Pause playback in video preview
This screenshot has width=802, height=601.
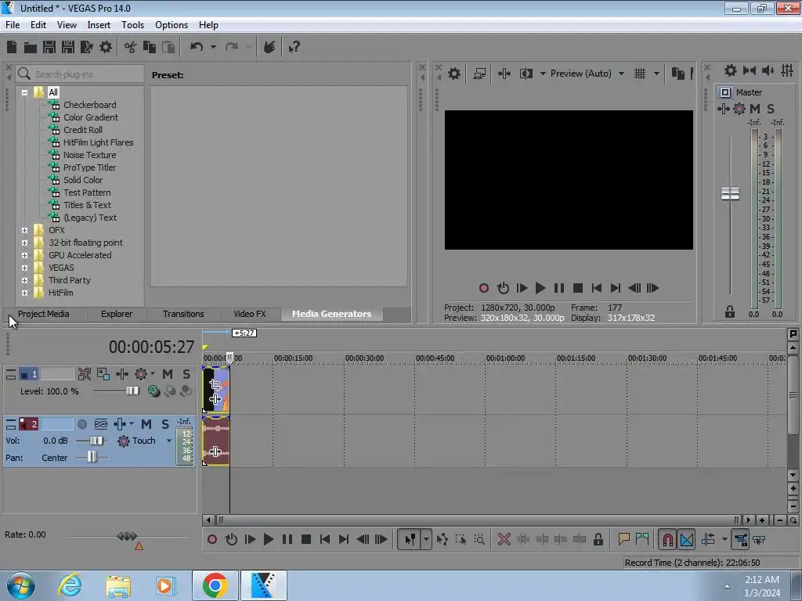click(559, 288)
